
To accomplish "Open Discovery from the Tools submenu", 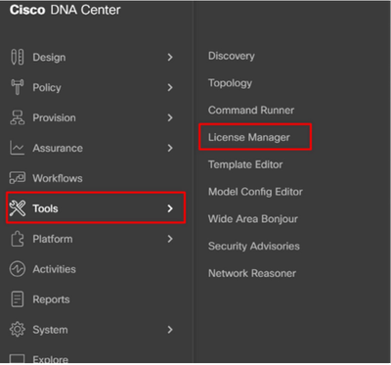I will [232, 56].
